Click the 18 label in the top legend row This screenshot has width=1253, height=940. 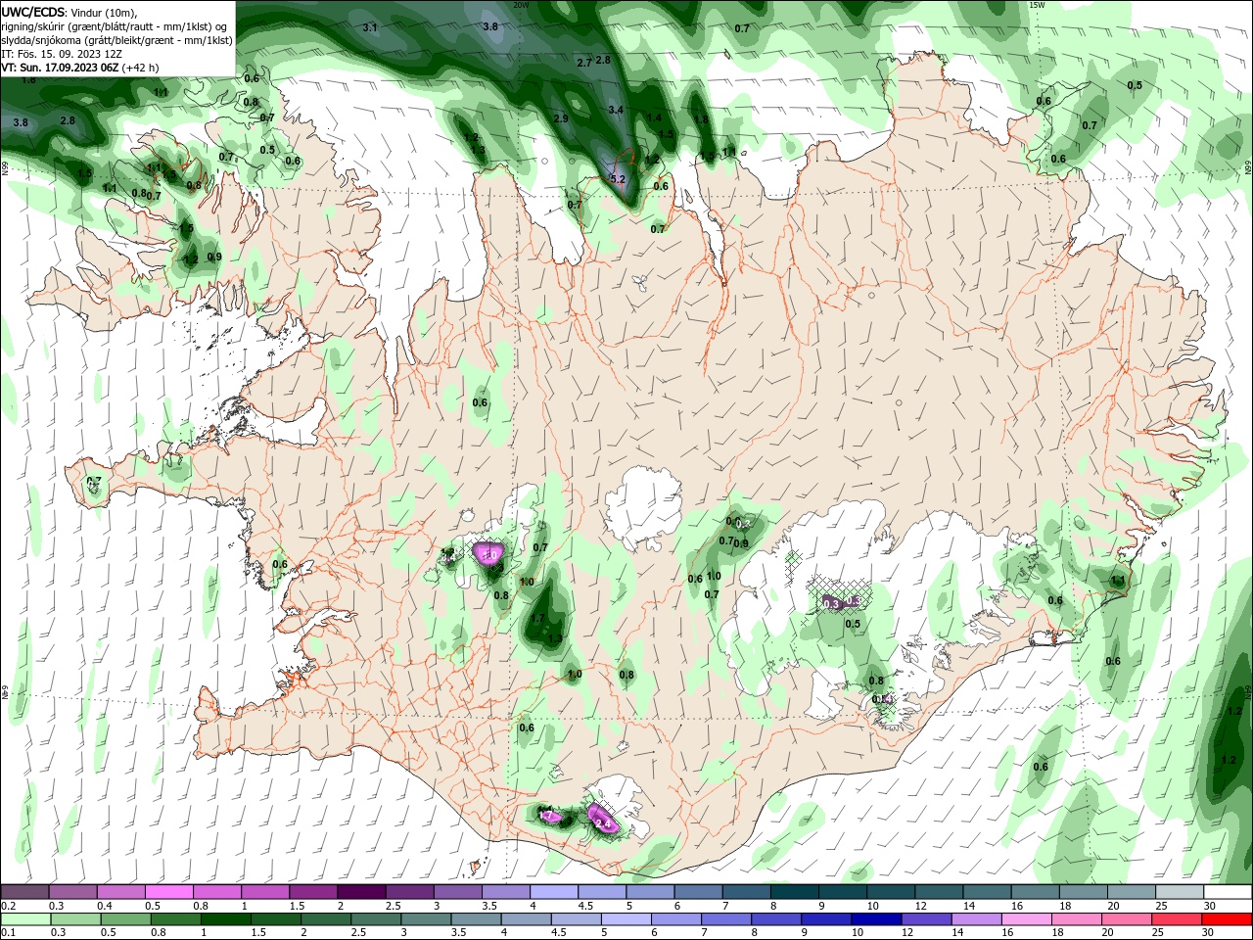(1065, 906)
